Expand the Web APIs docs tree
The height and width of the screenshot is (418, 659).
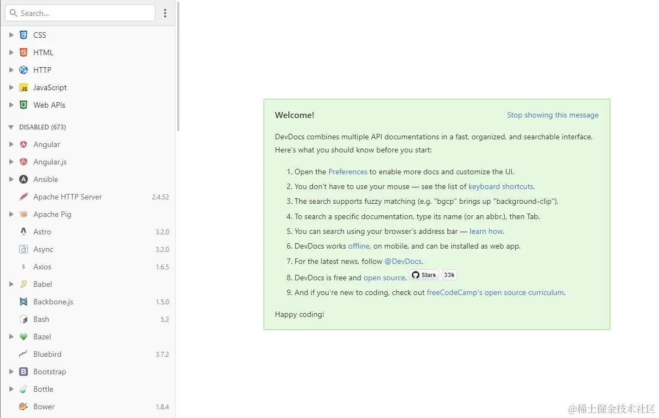[11, 105]
